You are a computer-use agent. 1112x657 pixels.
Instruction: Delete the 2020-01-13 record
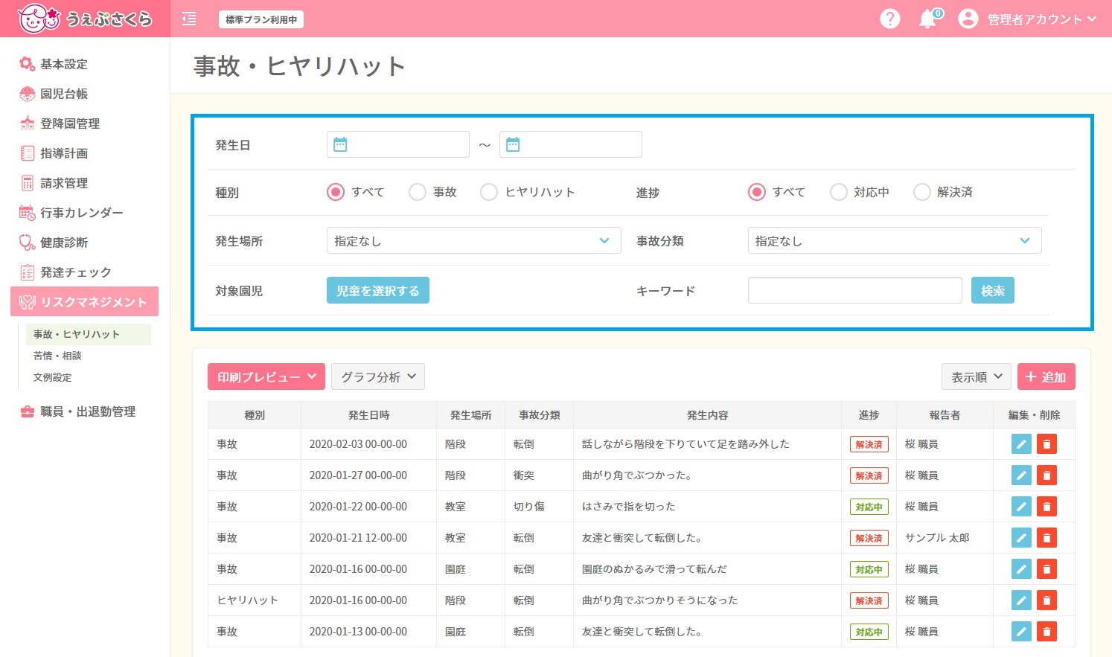pyautogui.click(x=1047, y=632)
